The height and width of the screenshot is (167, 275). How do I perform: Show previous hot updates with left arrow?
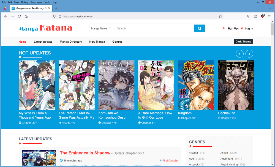click(x=240, y=54)
